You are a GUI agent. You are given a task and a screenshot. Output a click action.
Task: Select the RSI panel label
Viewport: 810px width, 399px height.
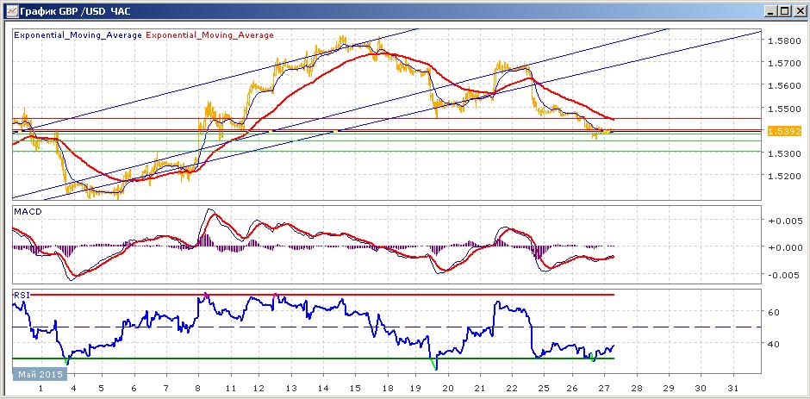(22, 295)
